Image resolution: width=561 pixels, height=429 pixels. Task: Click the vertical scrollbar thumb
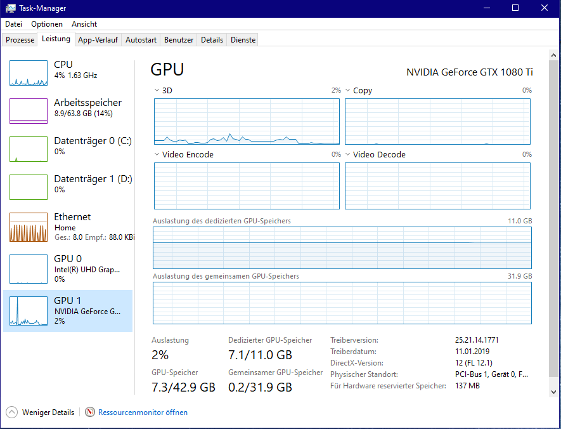553,220
